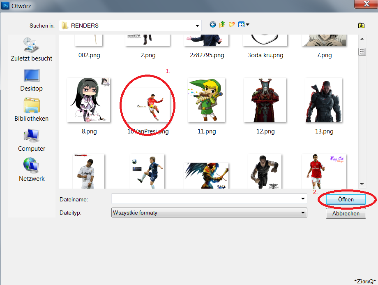Click the 002.png file name
This screenshot has width=378, height=285.
tap(89, 55)
